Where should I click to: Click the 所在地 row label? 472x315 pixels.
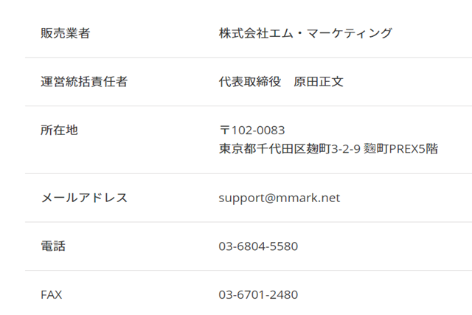[x=59, y=130]
